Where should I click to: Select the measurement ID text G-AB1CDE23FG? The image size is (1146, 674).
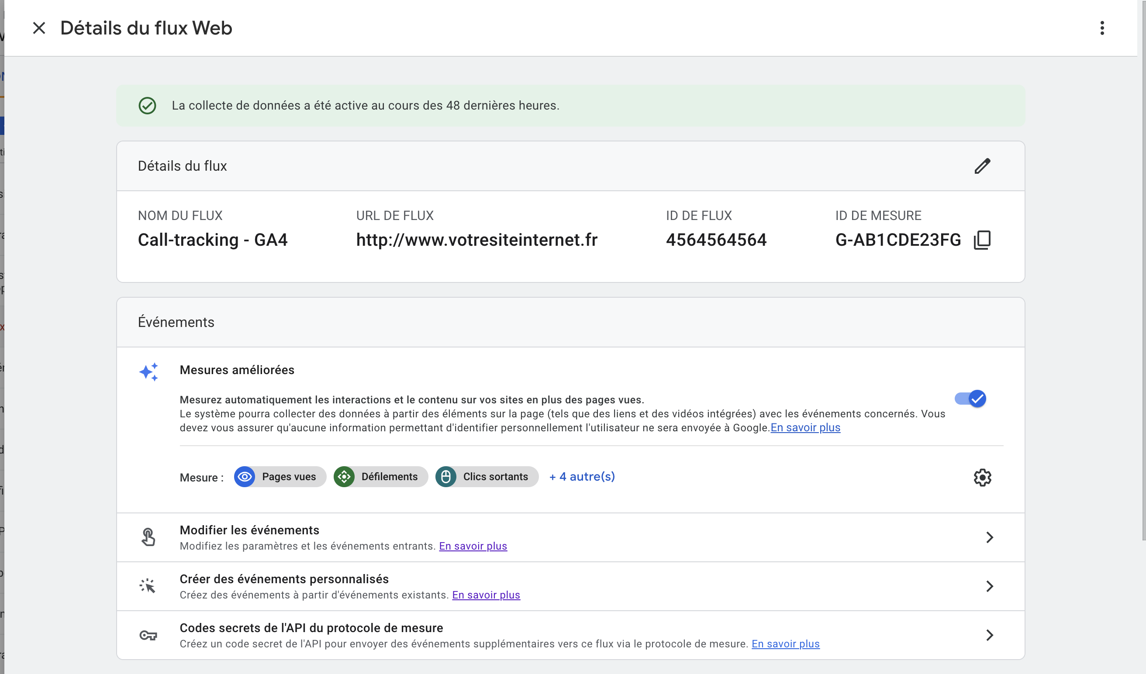point(898,240)
